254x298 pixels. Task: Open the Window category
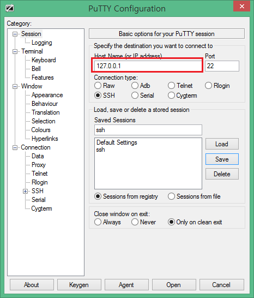[32, 86]
